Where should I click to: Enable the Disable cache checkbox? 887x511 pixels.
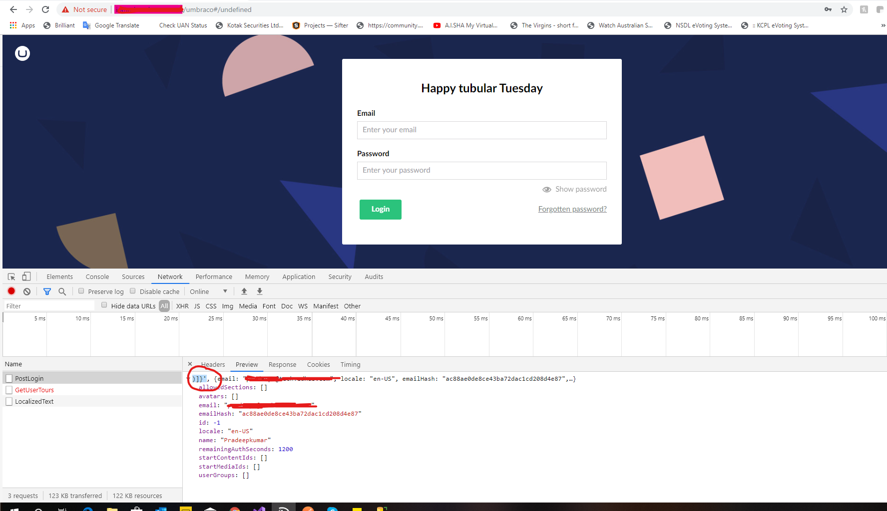pos(133,291)
